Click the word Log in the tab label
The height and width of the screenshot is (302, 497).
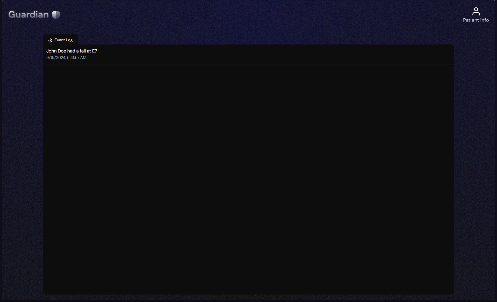pyautogui.click(x=69, y=40)
